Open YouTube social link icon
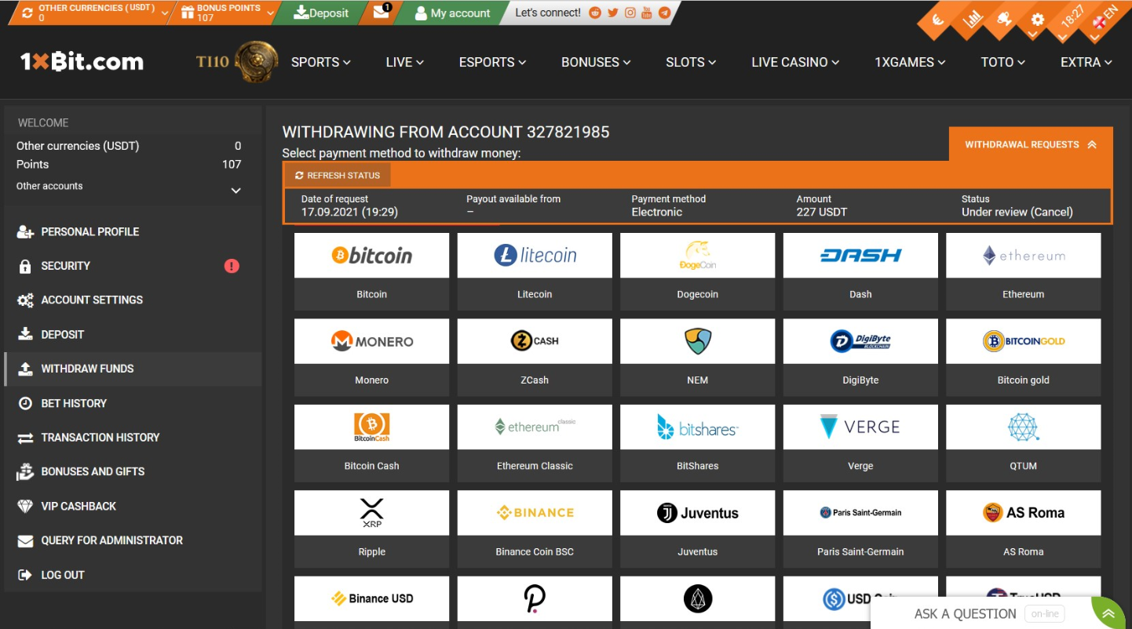Viewport: 1132px width, 629px height. 647,13
